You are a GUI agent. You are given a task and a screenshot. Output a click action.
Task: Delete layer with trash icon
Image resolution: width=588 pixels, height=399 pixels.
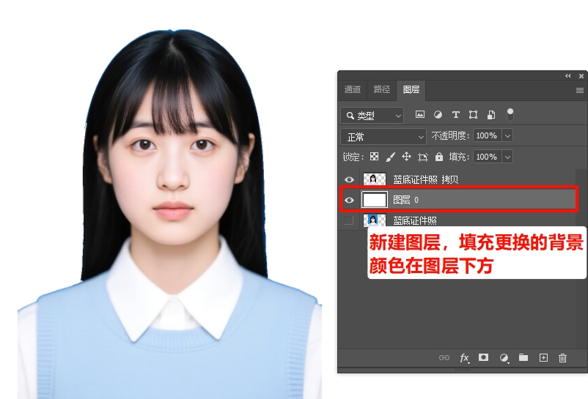562,358
